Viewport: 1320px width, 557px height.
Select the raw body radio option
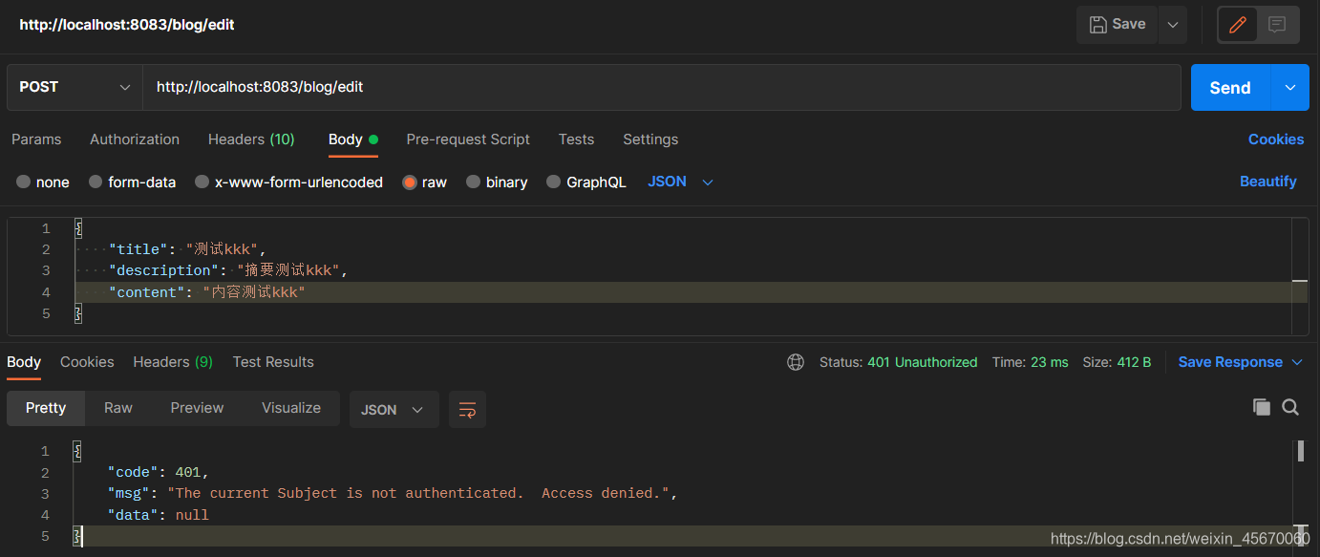410,182
